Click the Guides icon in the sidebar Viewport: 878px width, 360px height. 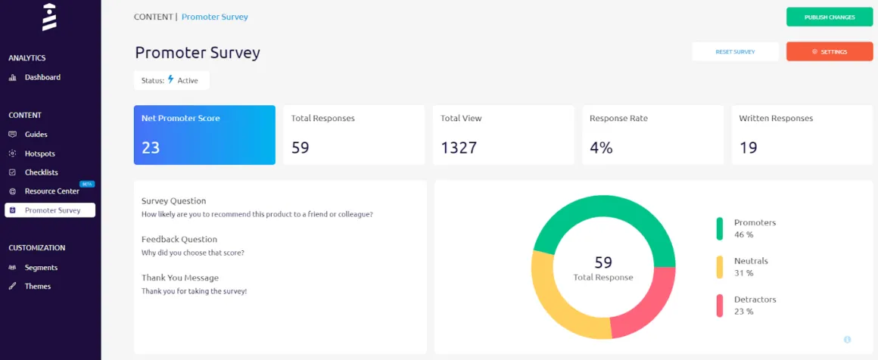pyautogui.click(x=12, y=135)
